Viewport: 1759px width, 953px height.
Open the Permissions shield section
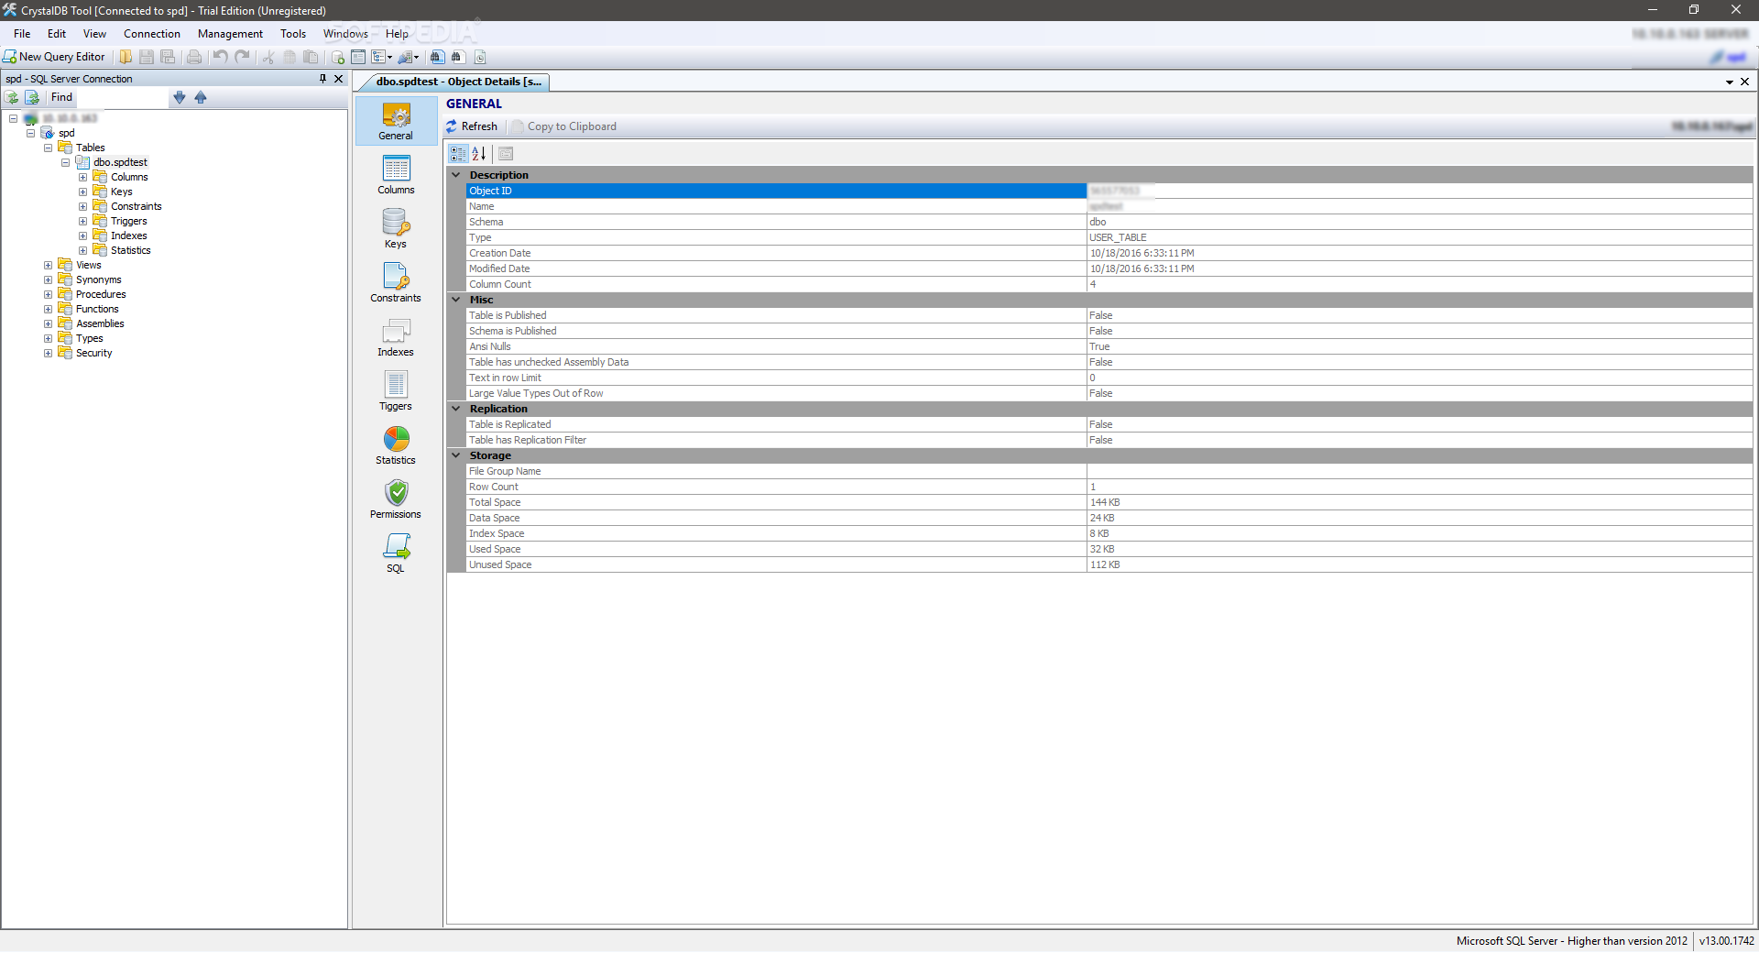396,499
